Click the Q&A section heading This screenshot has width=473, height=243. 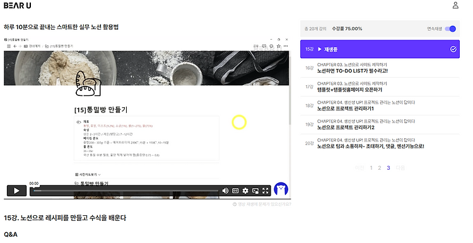11,235
